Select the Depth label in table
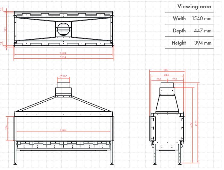 (x=179, y=31)
